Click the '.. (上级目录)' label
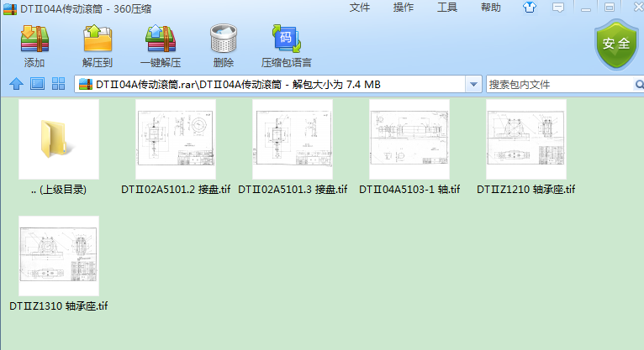 [x=59, y=190]
